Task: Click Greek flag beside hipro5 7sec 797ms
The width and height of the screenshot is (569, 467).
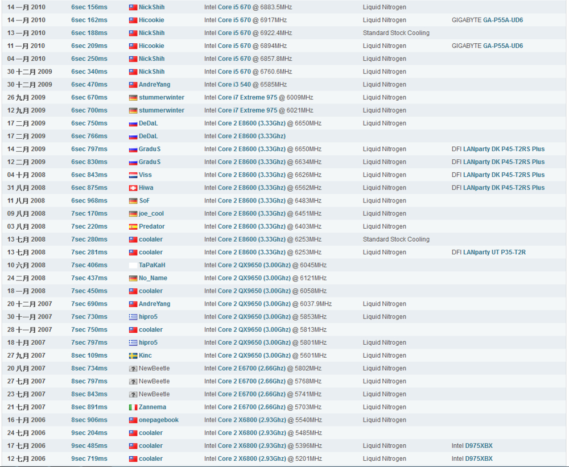Action: pos(133,342)
